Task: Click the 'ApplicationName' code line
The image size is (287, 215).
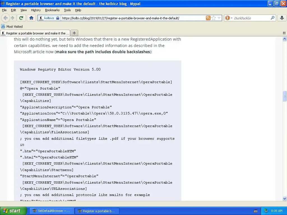Action: point(58,120)
